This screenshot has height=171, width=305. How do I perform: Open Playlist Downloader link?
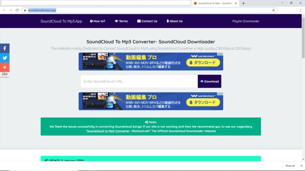246,21
